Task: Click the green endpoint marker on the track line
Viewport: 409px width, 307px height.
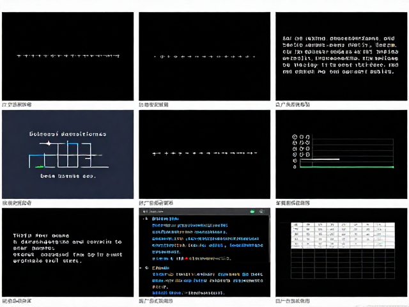Action: pyautogui.click(x=392, y=167)
